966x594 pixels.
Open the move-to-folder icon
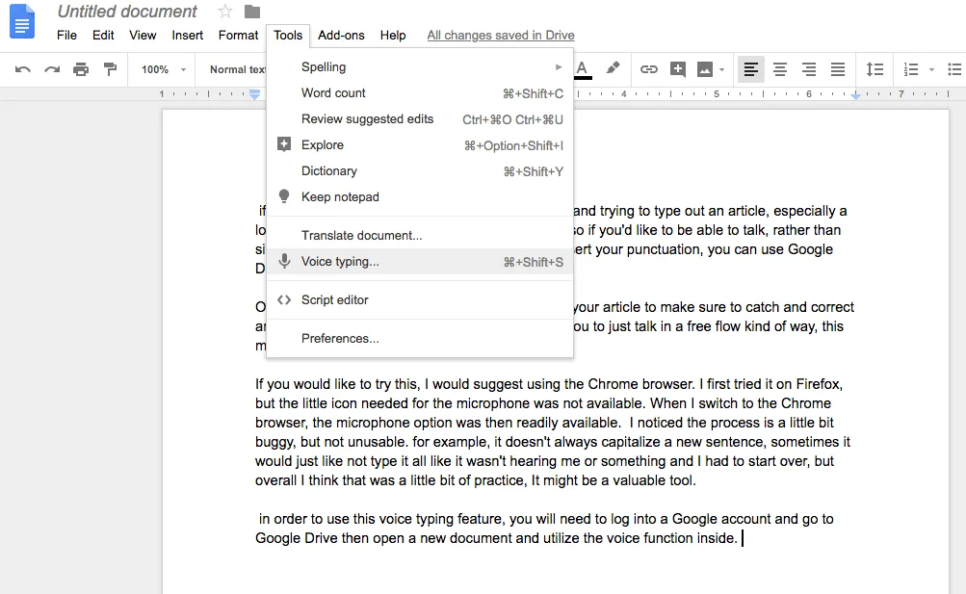click(252, 12)
